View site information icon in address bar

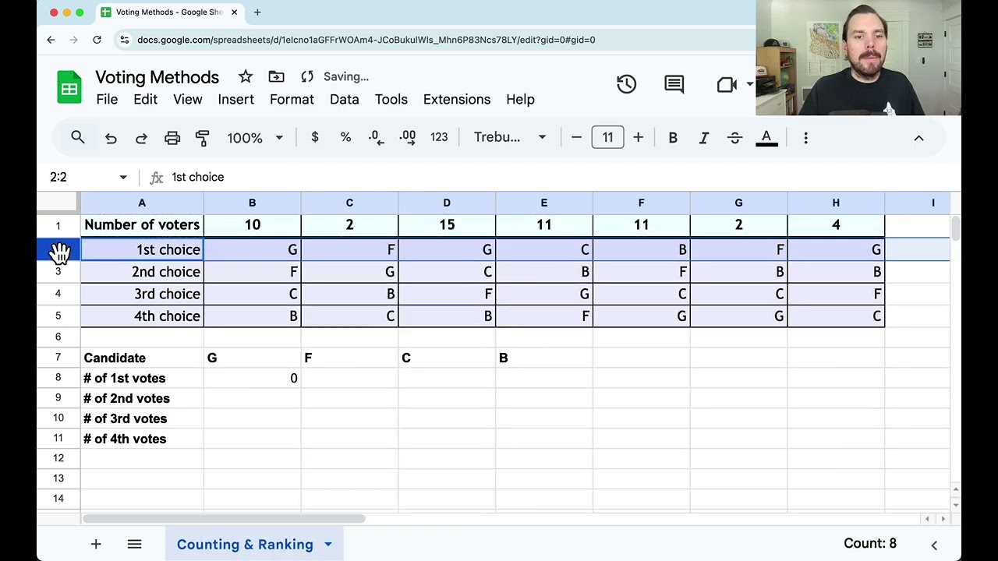pos(124,40)
